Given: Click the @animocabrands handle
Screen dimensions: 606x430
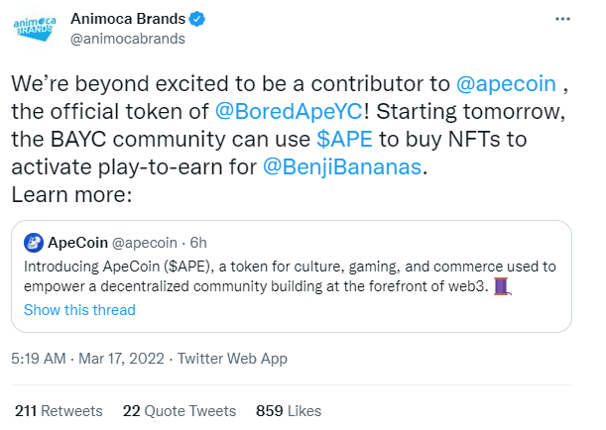Looking at the screenshot, I should pyautogui.click(x=128, y=39).
